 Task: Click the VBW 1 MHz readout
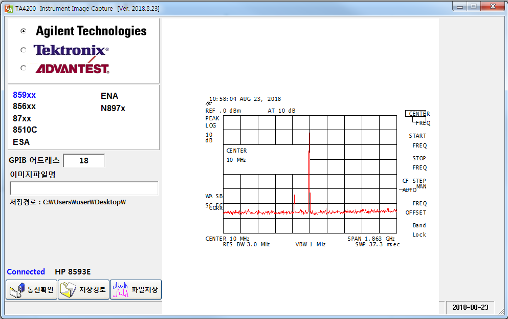tap(311, 244)
